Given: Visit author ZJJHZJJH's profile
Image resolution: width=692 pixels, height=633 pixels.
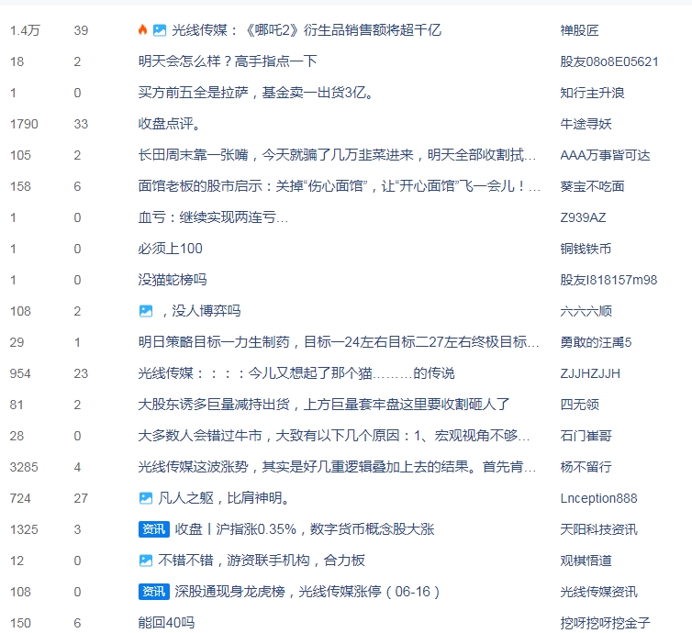Looking at the screenshot, I should click(x=590, y=373).
